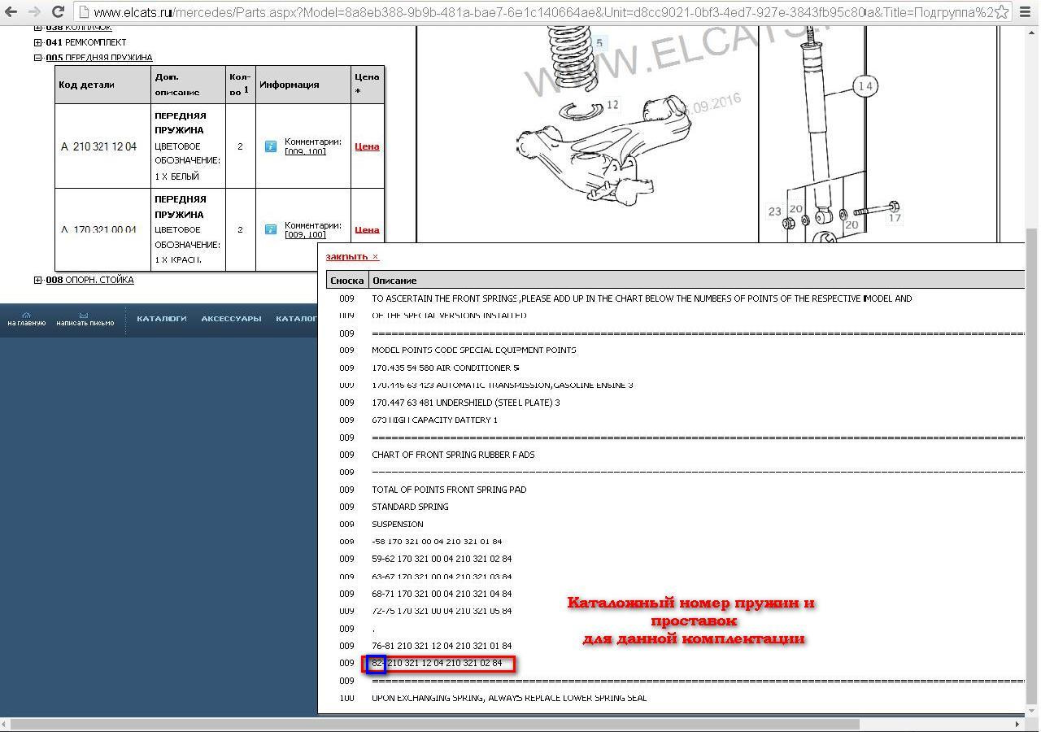The image size is (1041, 732).
Task: Click part number A 170 321 00 04
Action: pos(99,230)
